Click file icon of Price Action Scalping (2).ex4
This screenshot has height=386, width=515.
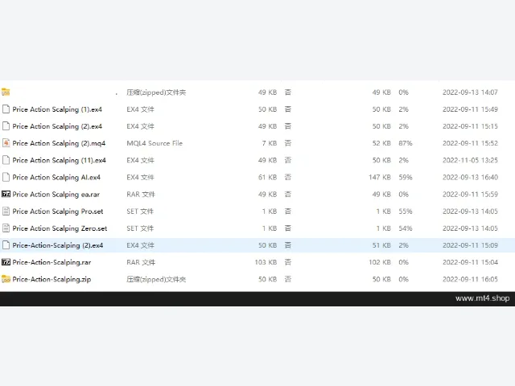6,126
